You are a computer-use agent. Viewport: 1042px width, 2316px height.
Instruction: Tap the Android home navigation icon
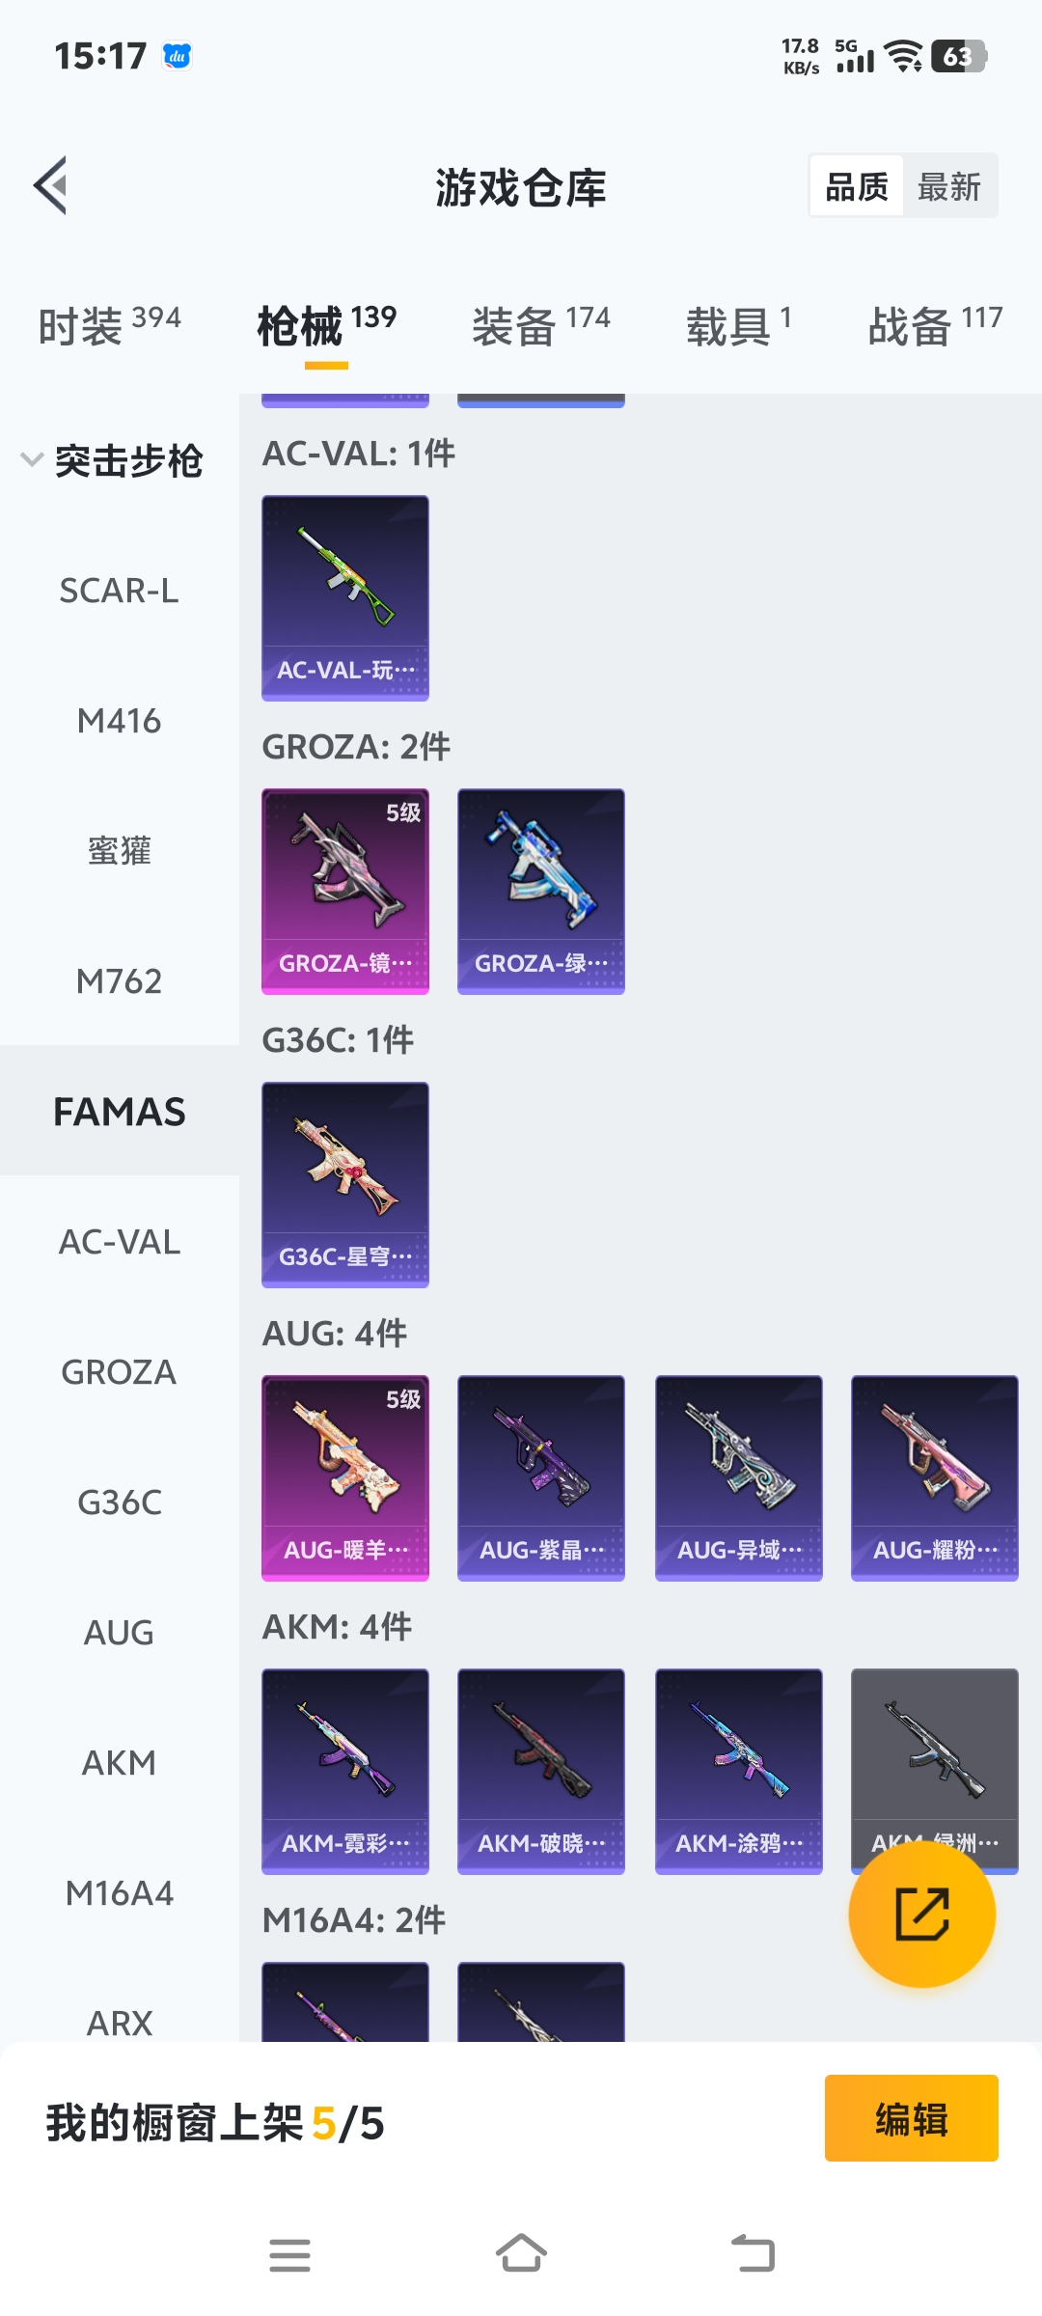521,2254
